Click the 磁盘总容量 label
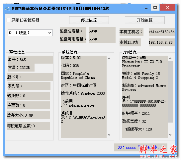This screenshot has height=160, width=181. coord(71,31)
